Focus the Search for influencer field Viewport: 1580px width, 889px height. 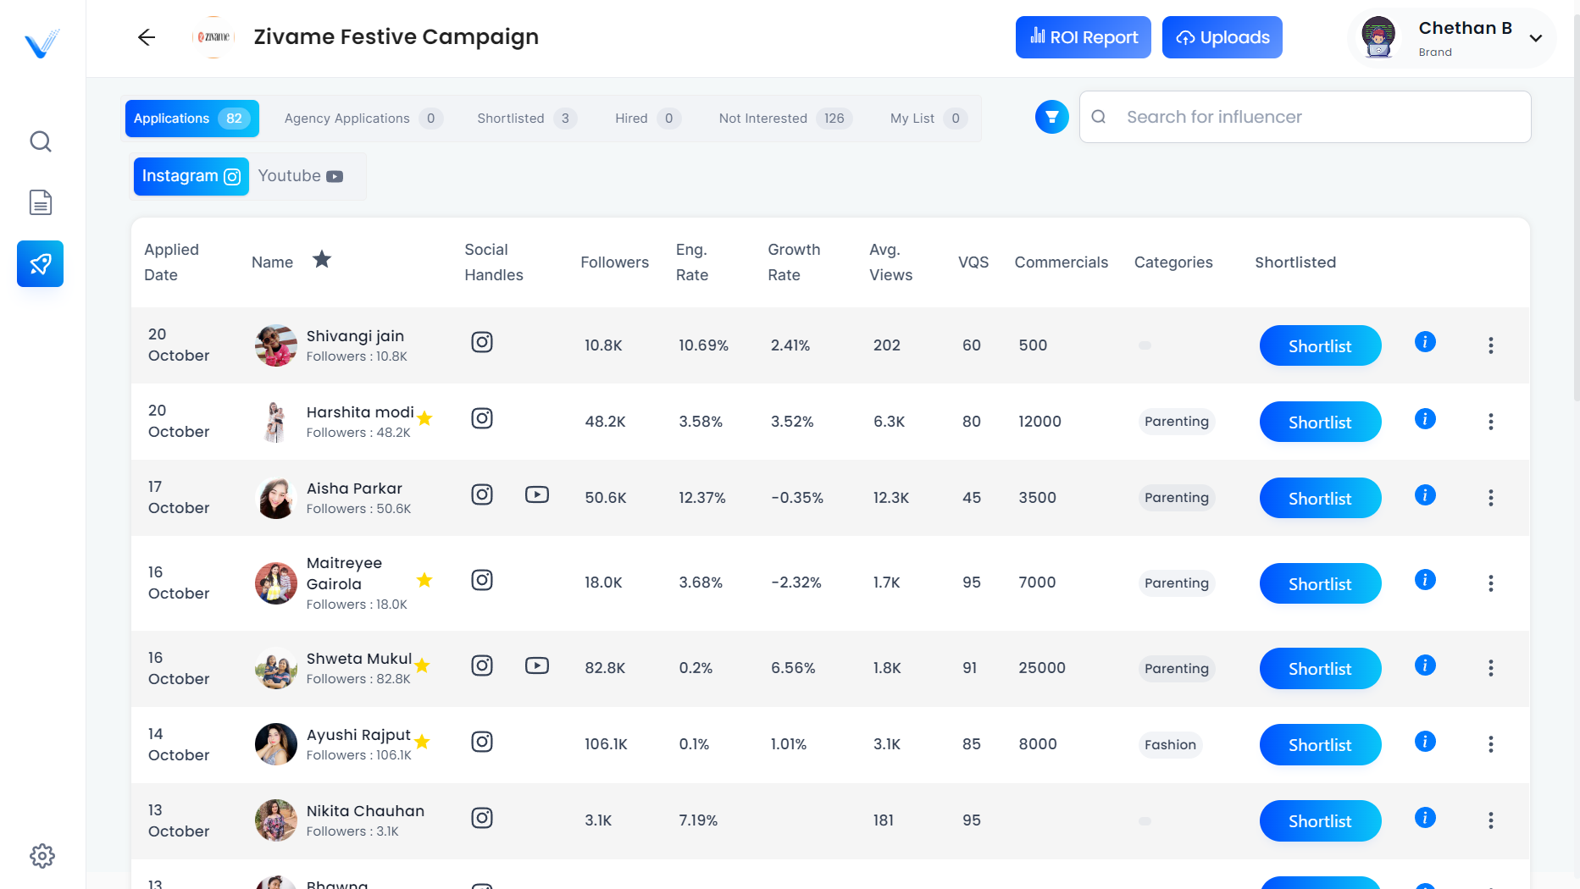1306,117
